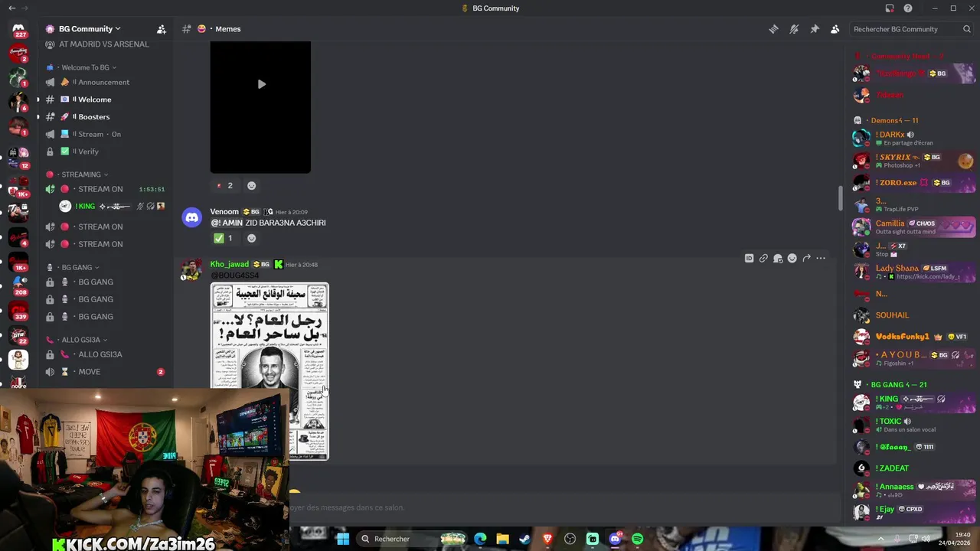
Task: Open pinned messages pin icon
Action: click(815, 29)
